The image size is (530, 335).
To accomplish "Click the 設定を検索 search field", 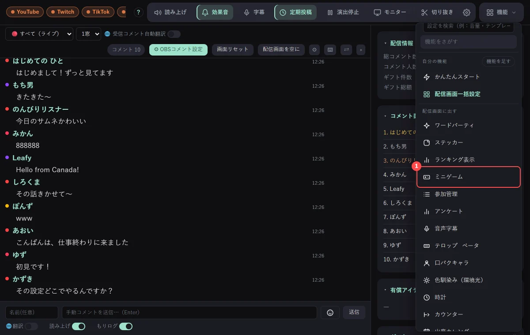I will coord(469,27).
